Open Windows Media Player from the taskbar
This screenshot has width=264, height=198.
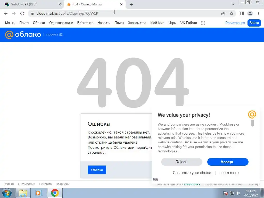tap(39, 193)
